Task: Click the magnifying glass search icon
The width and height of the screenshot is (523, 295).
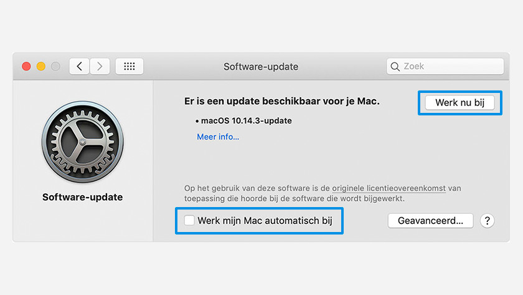Action: pos(395,66)
